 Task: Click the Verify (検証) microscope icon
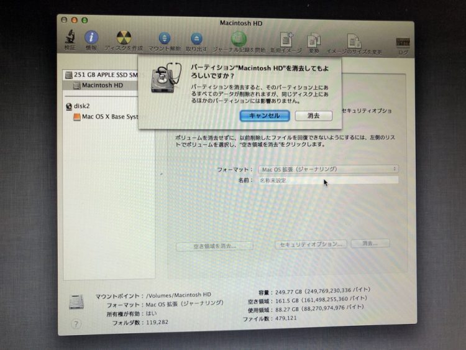click(70, 37)
